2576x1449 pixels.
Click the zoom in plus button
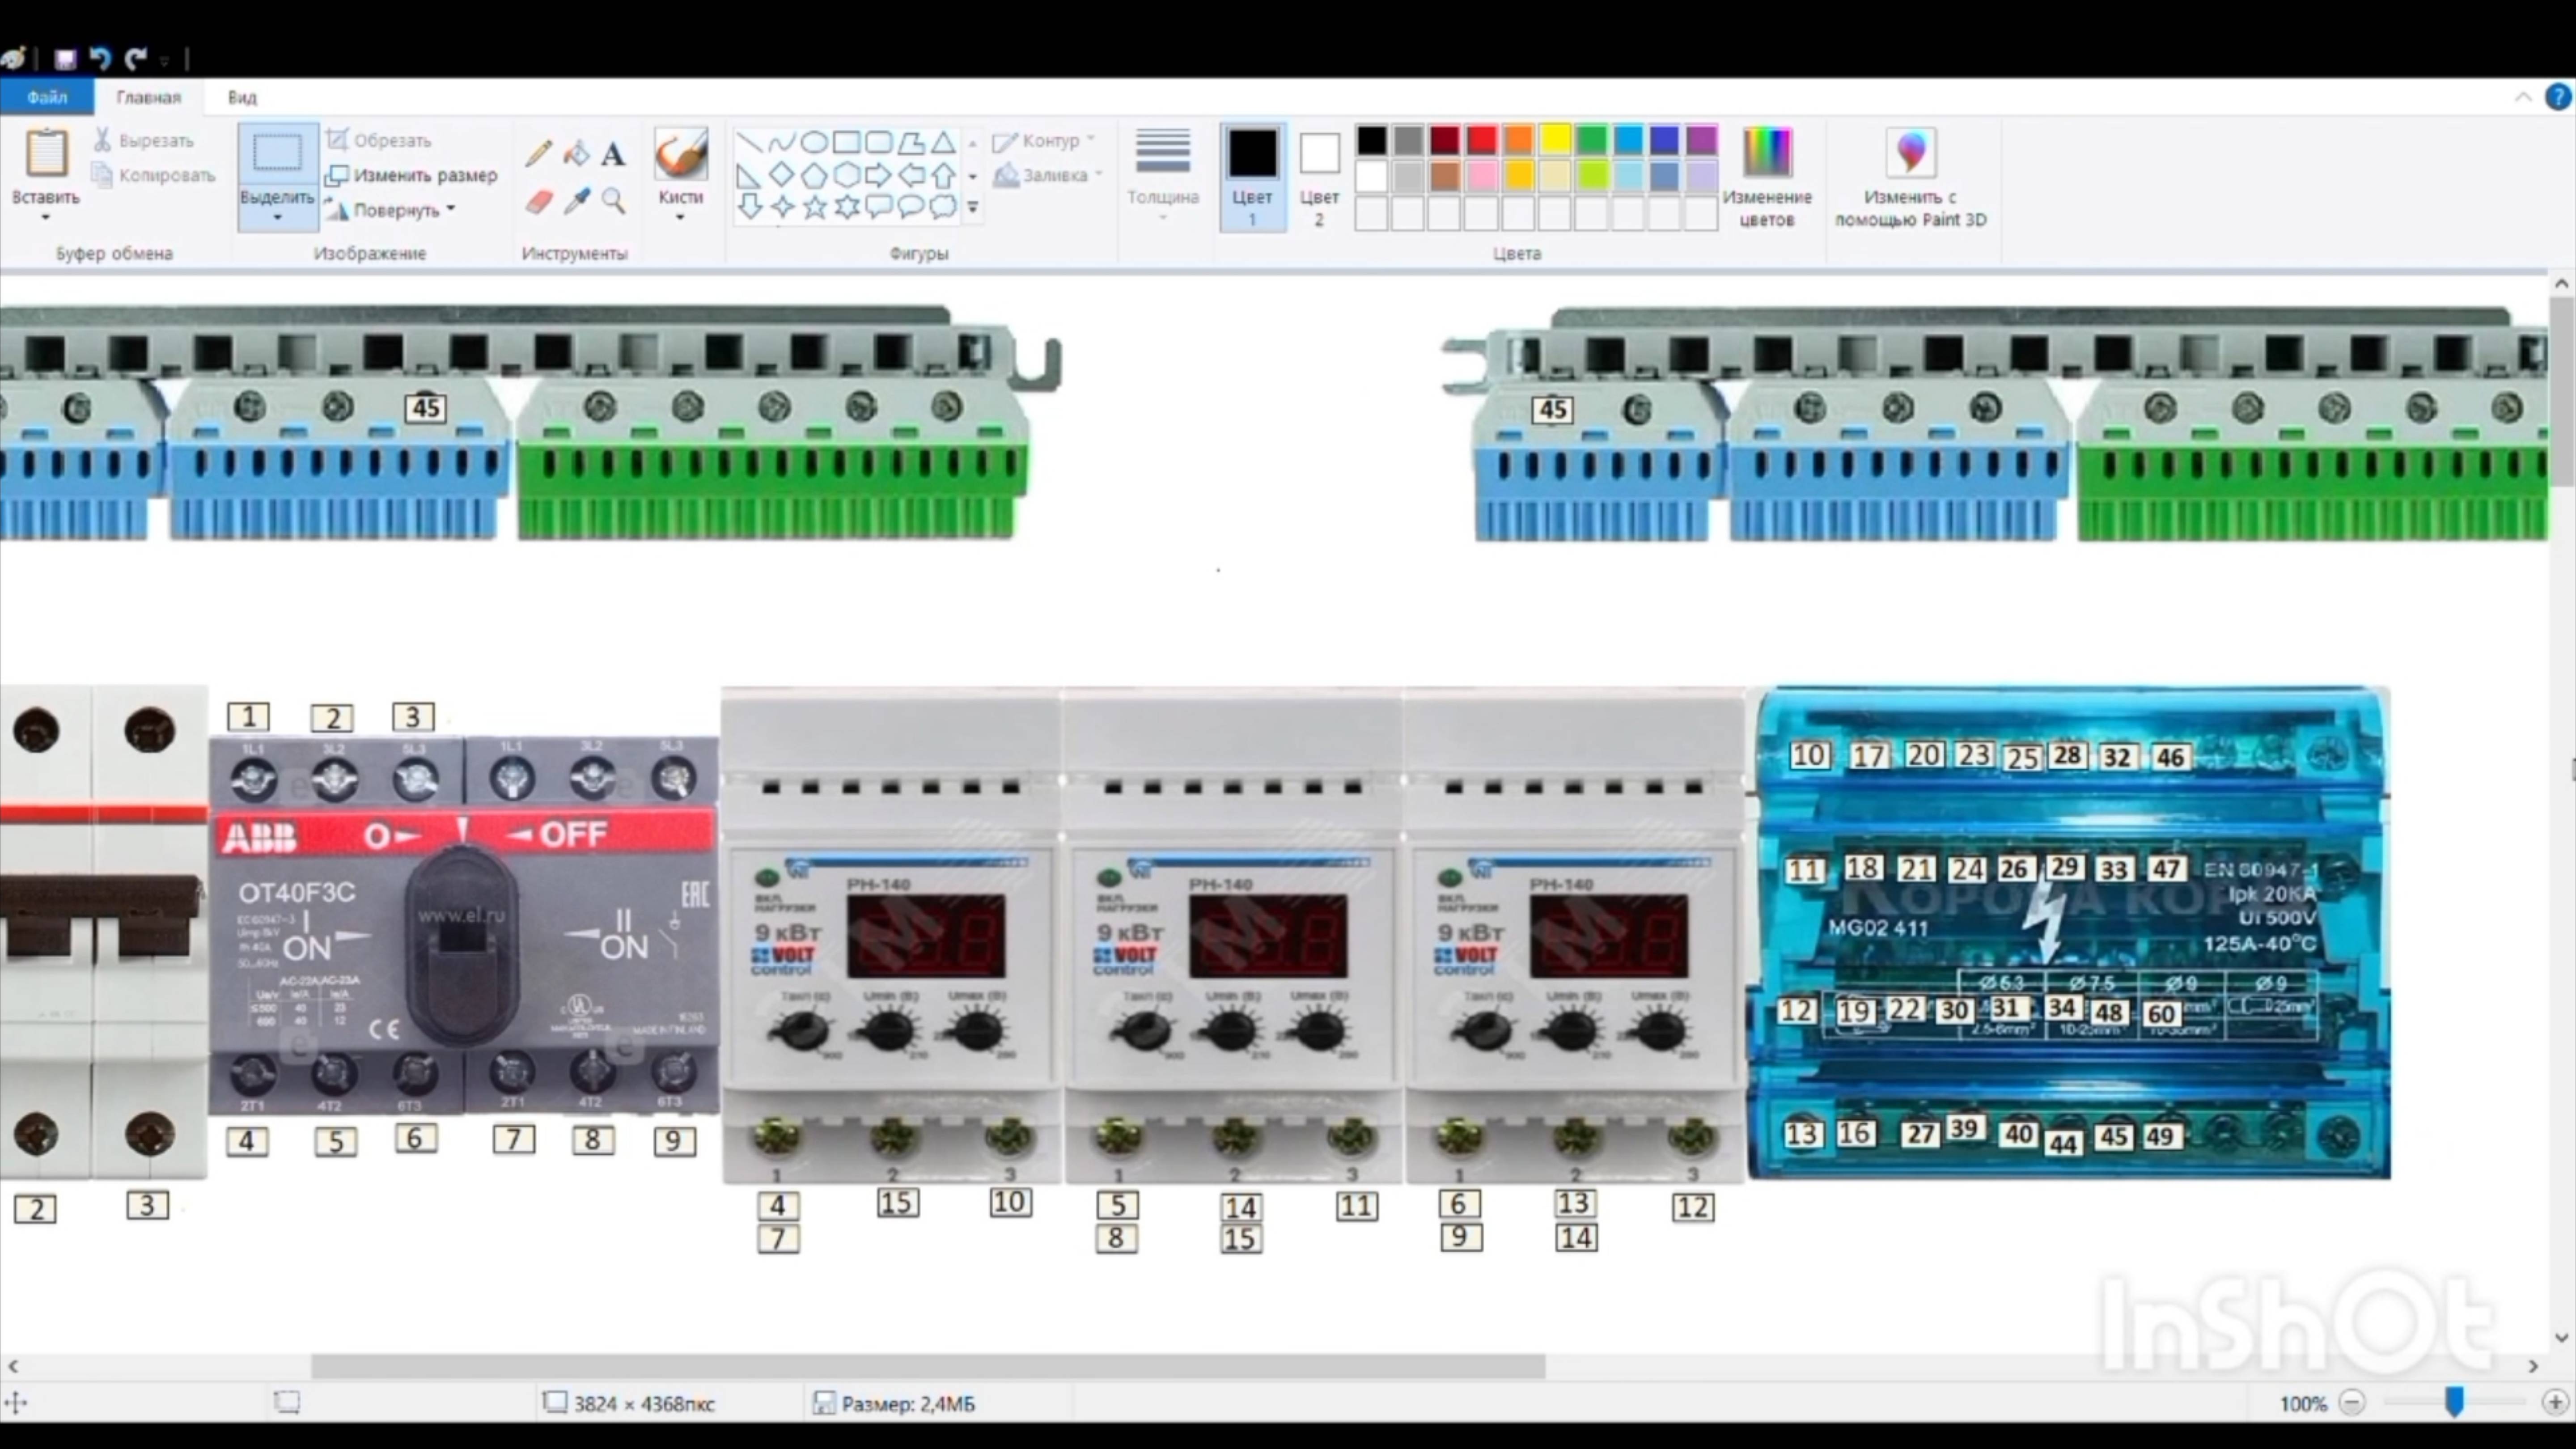coord(2555,1403)
